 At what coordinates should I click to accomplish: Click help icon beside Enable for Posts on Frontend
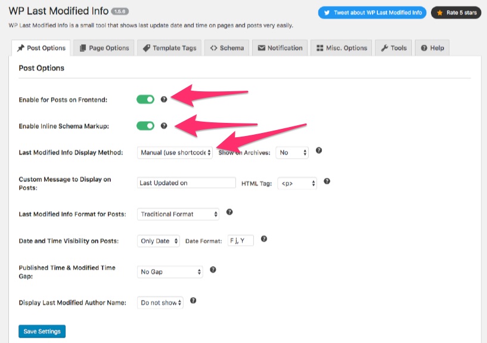(x=164, y=100)
